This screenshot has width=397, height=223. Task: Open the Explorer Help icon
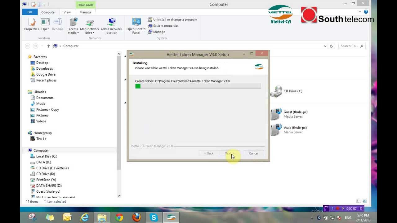pos(366,12)
